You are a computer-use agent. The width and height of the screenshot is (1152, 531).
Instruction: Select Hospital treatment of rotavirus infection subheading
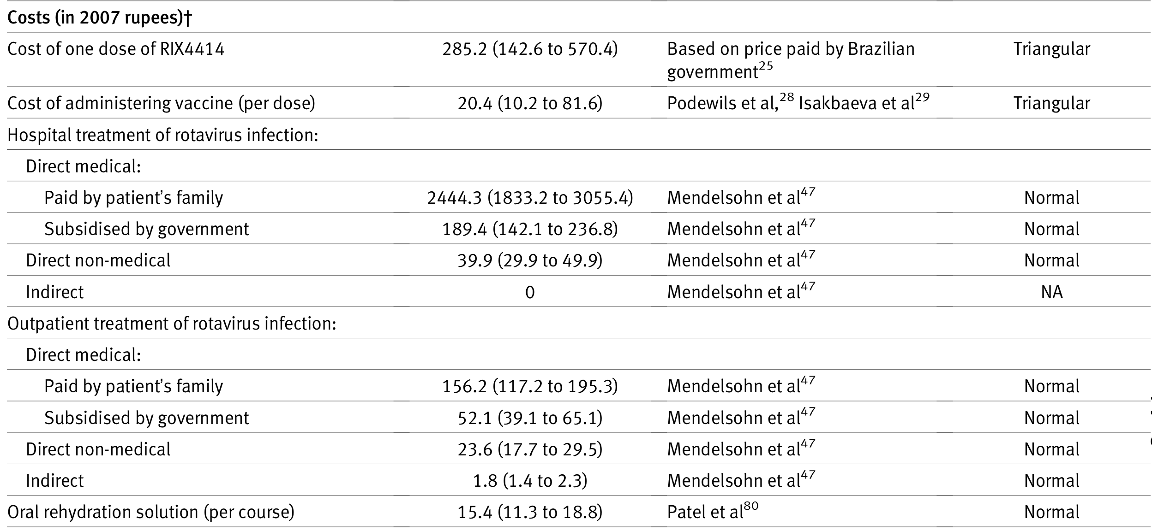coord(163,135)
